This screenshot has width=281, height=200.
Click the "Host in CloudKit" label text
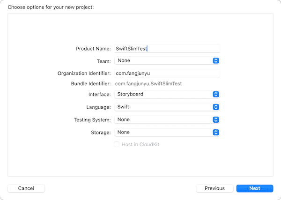(140, 144)
